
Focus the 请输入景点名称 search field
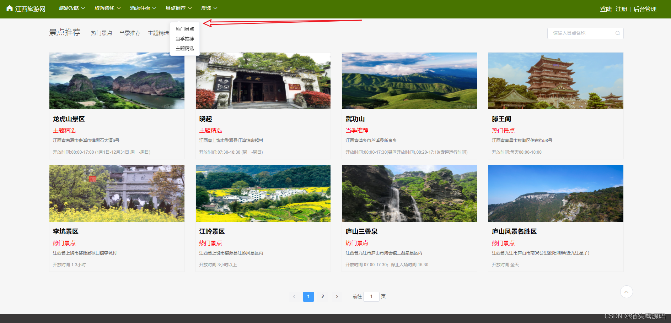[x=585, y=33]
